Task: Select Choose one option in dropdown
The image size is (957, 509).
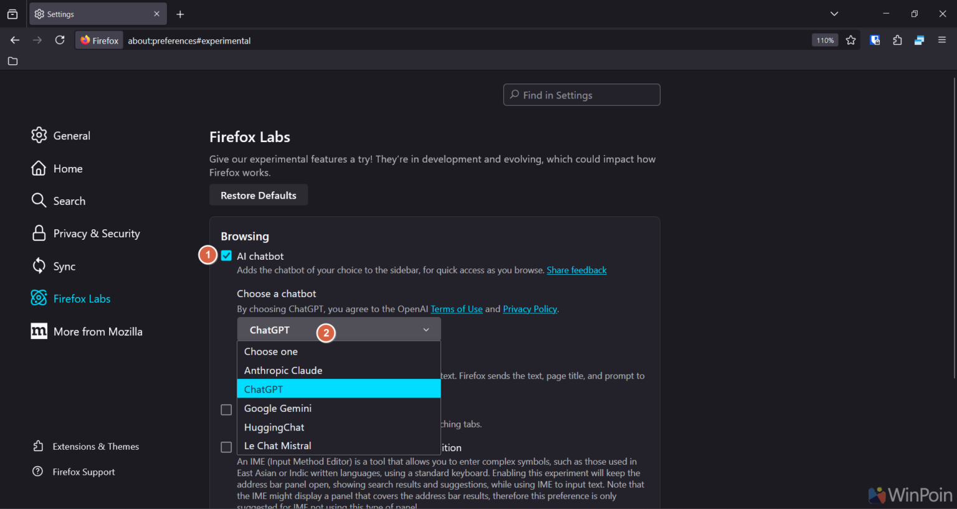Action: (339, 351)
